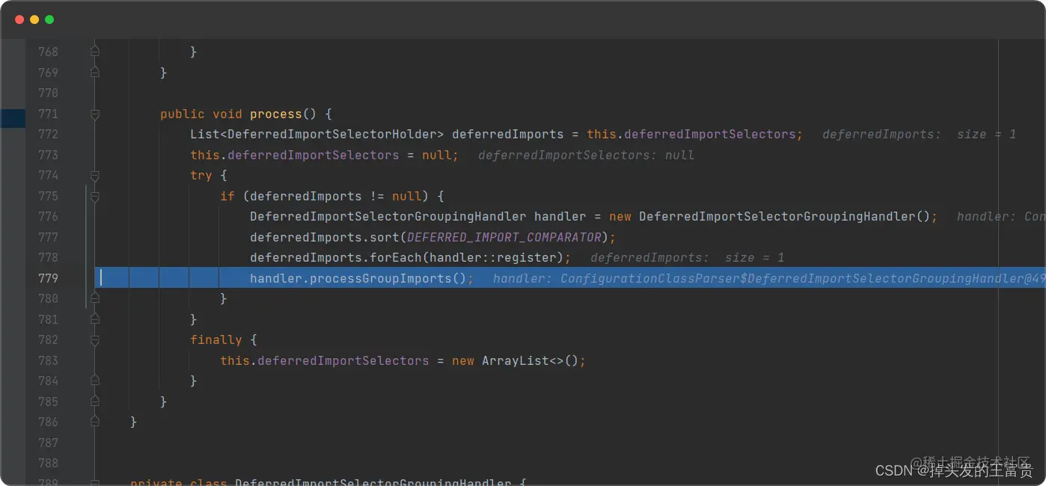Collapse the finally block fold marker at line 782
This screenshot has width=1046, height=486.
point(94,340)
